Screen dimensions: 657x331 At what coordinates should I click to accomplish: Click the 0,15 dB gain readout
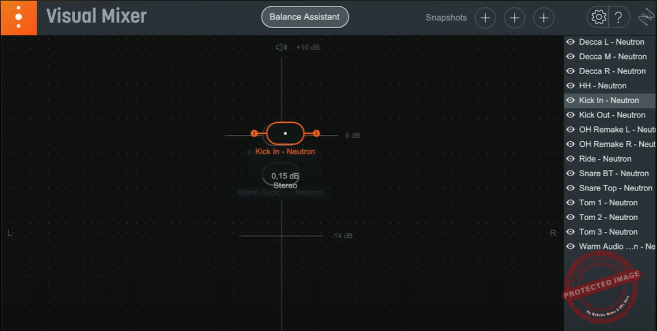285,176
